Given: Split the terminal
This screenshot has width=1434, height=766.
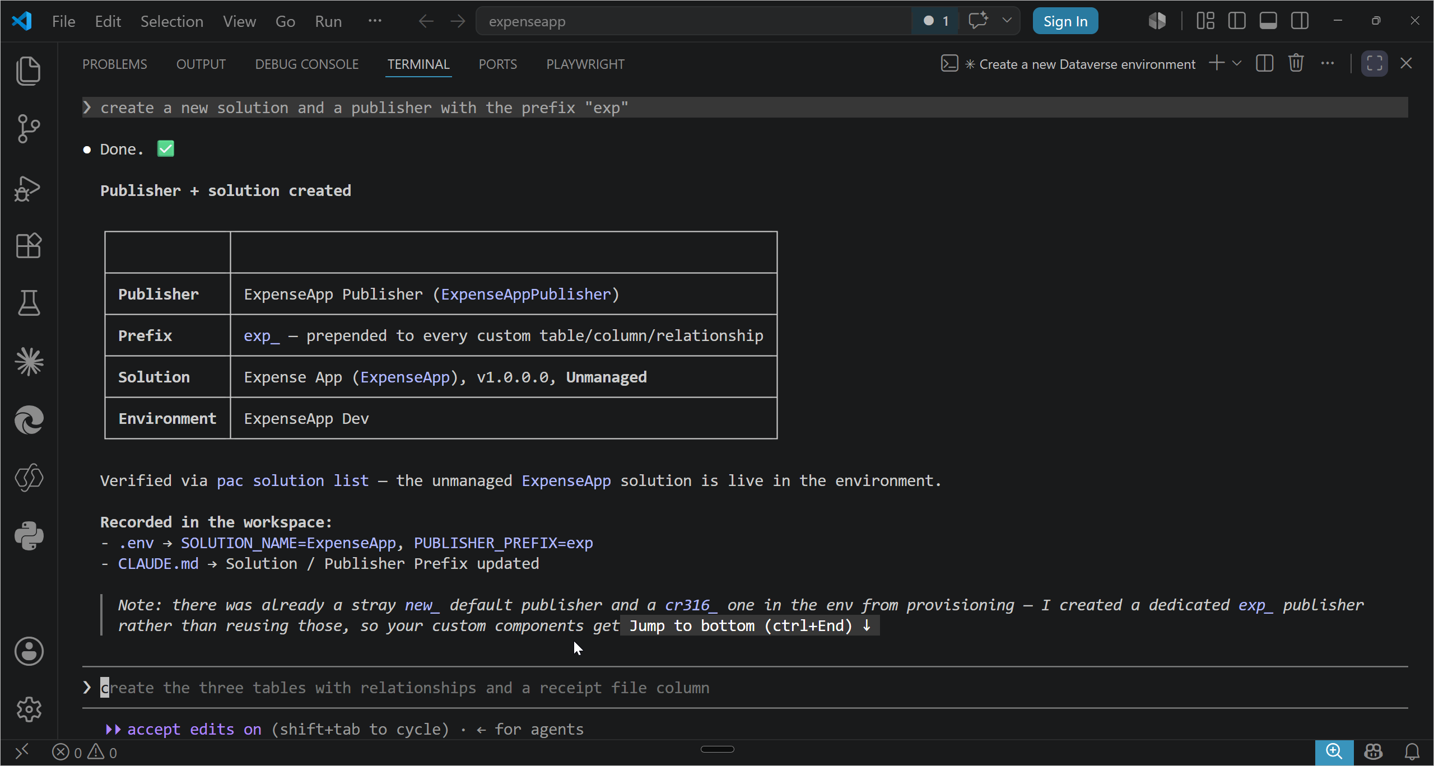Looking at the screenshot, I should [x=1265, y=63].
